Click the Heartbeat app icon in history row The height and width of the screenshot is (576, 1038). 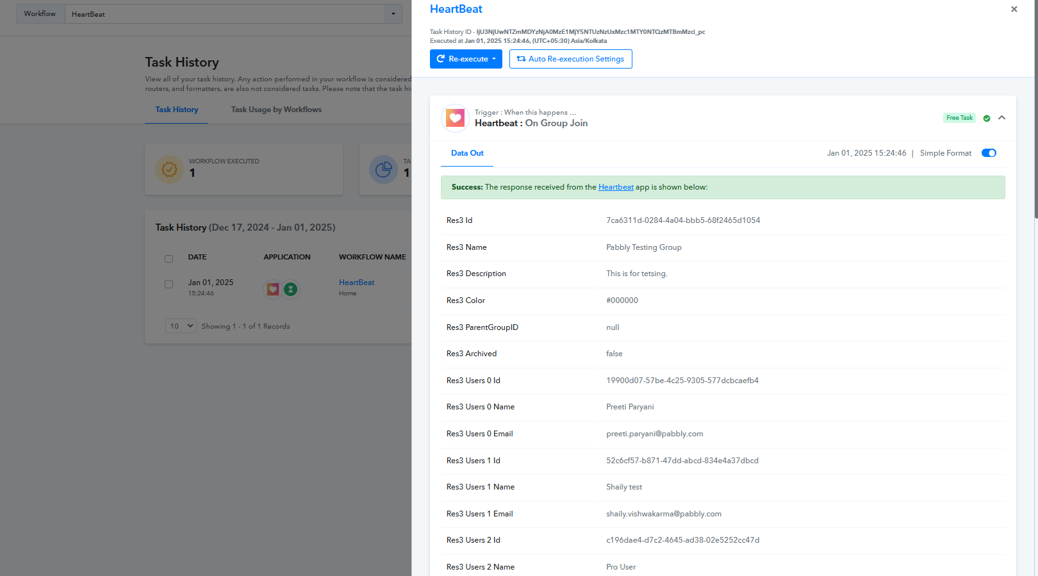[273, 289]
